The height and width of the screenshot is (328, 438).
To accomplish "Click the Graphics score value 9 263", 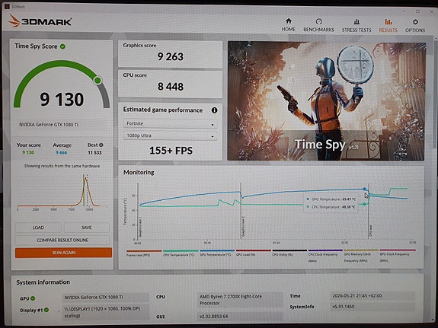I will pyautogui.click(x=171, y=56).
